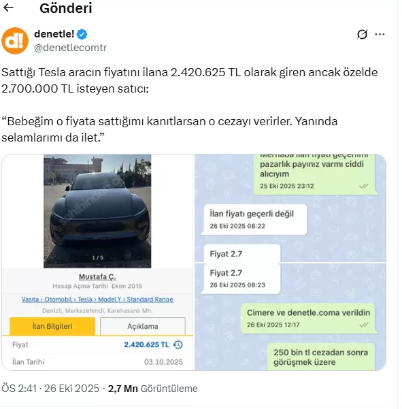The width and height of the screenshot is (402, 409).
Task: Go back using the arrow icon
Action: coord(8,7)
